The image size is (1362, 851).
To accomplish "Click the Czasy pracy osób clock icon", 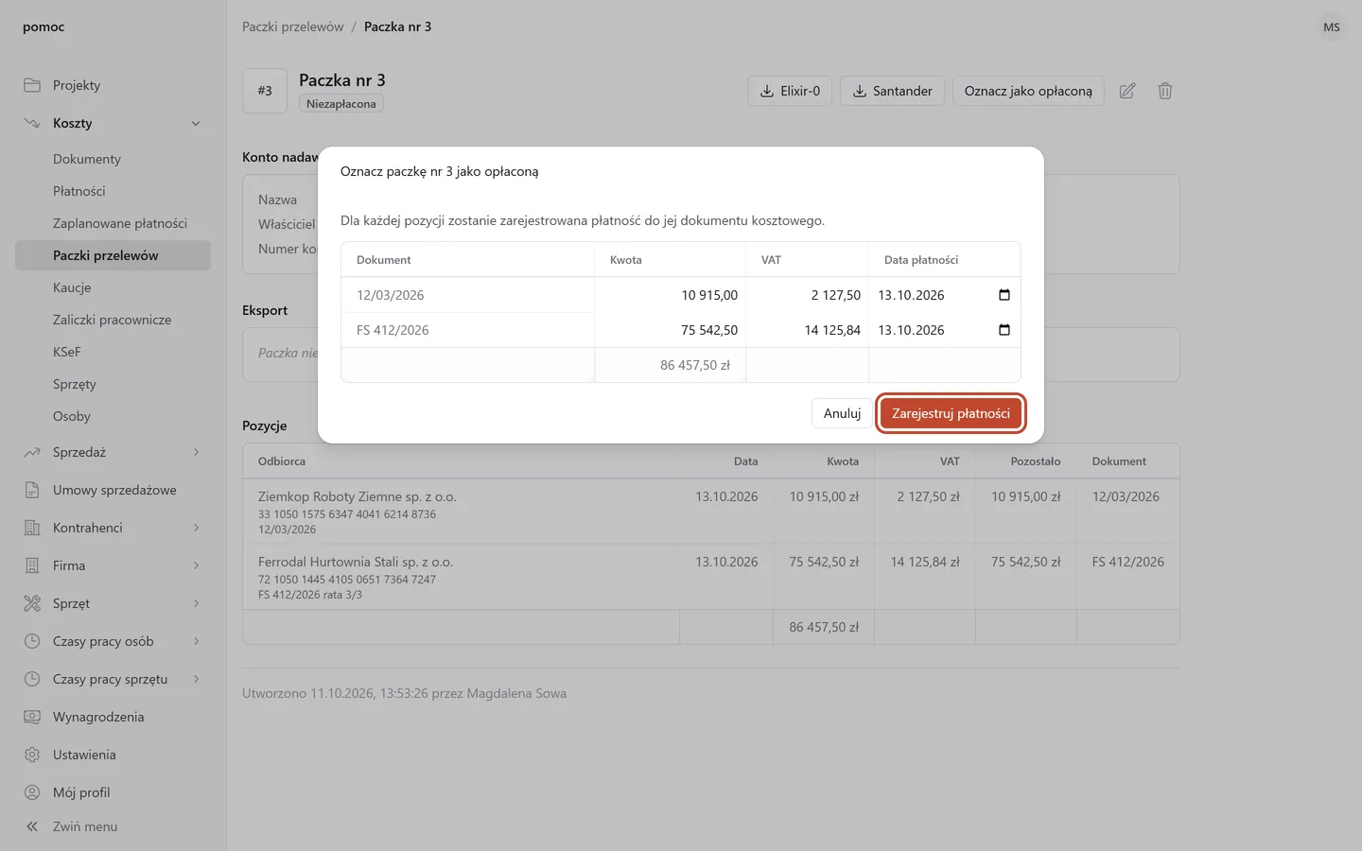I will click(x=32, y=641).
